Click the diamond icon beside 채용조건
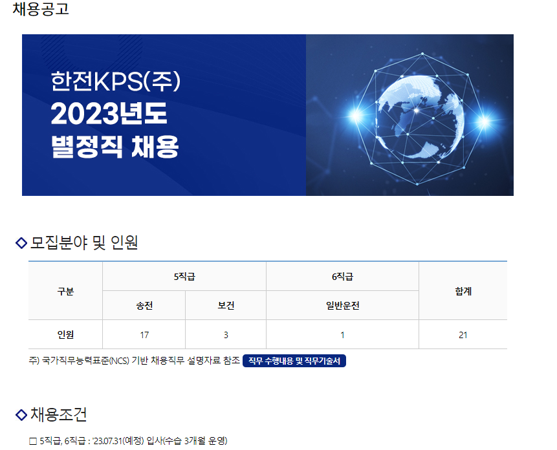The height and width of the screenshot is (450, 557). pos(21,414)
